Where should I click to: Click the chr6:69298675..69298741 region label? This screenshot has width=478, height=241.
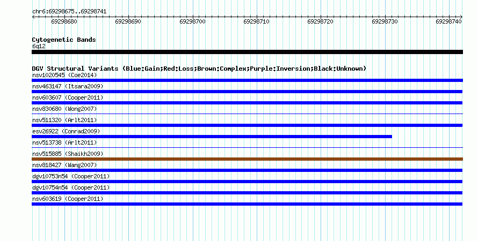69,12
